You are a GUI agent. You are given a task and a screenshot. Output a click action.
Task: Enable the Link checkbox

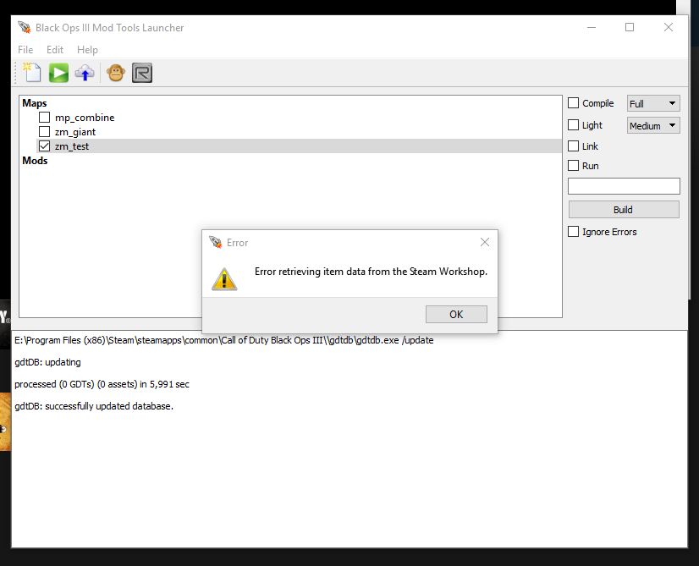click(x=573, y=146)
